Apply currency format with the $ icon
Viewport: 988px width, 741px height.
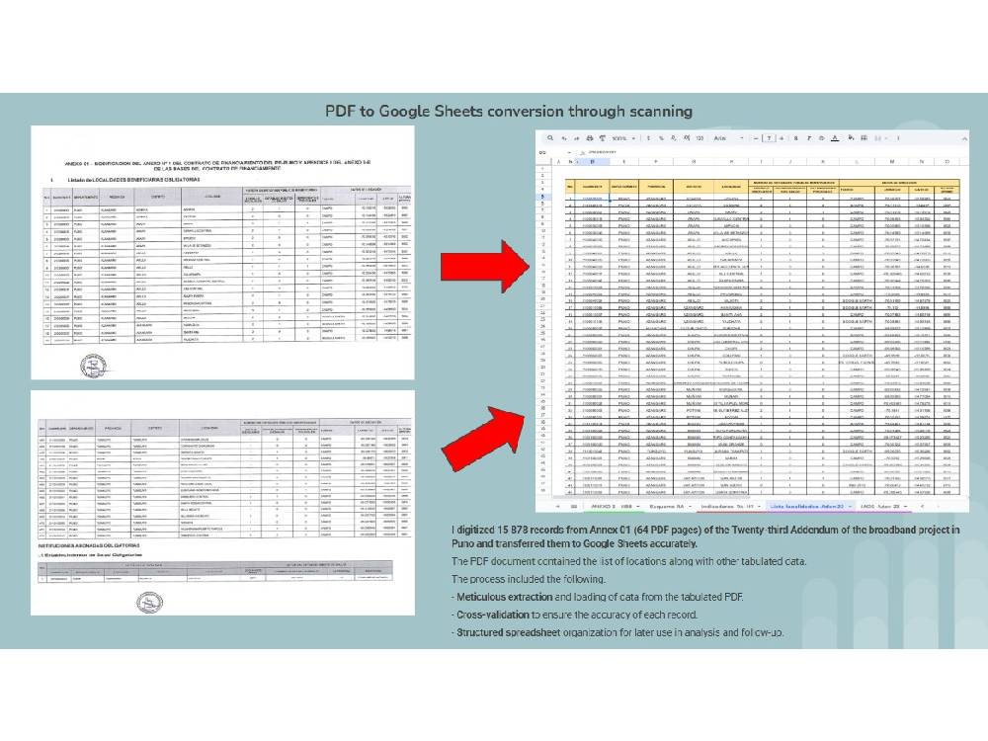click(648, 138)
